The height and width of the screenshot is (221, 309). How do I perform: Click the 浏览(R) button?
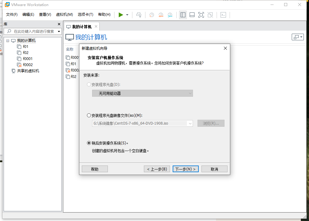pyautogui.click(x=211, y=123)
